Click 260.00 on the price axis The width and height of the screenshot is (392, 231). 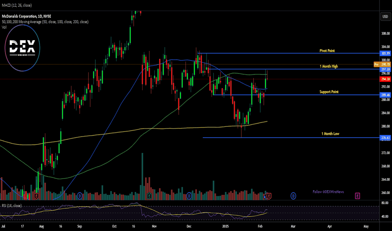(386, 193)
